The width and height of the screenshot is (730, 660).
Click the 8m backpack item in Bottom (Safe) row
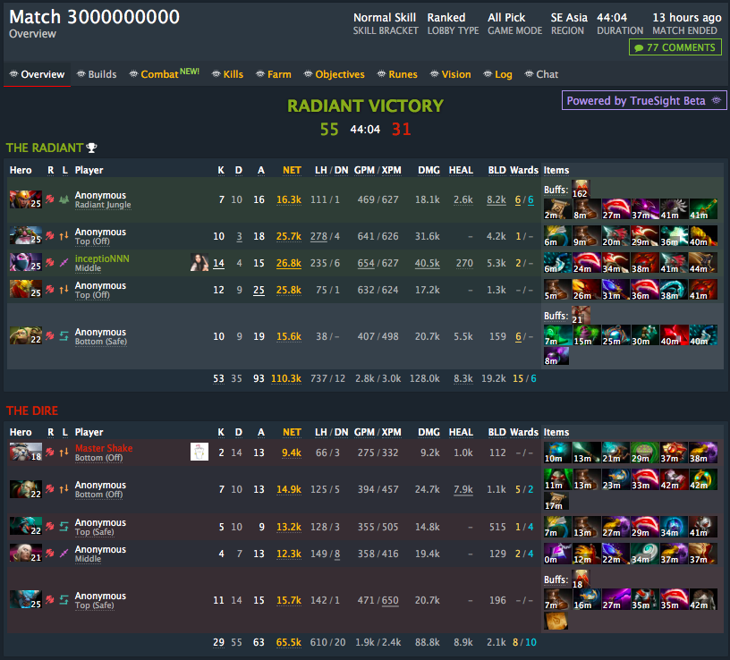pos(556,356)
